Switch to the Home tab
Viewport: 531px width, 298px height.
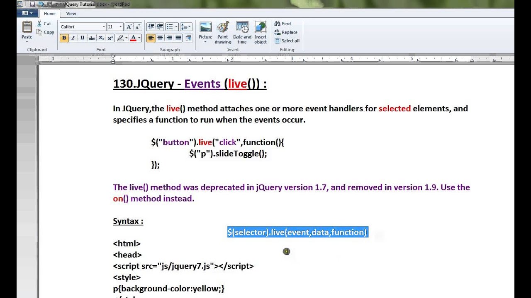click(49, 14)
